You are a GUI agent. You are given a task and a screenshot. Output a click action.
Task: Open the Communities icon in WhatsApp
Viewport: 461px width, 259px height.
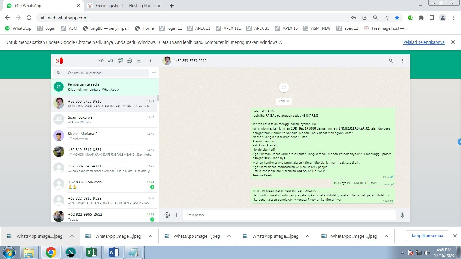110,61
